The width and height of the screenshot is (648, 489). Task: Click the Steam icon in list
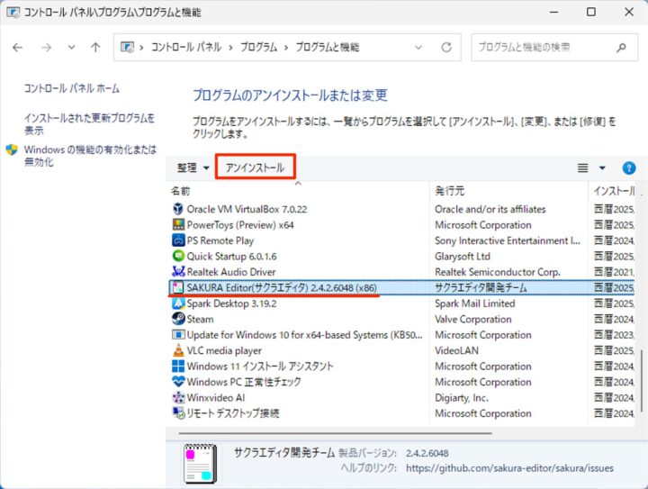[x=178, y=319]
